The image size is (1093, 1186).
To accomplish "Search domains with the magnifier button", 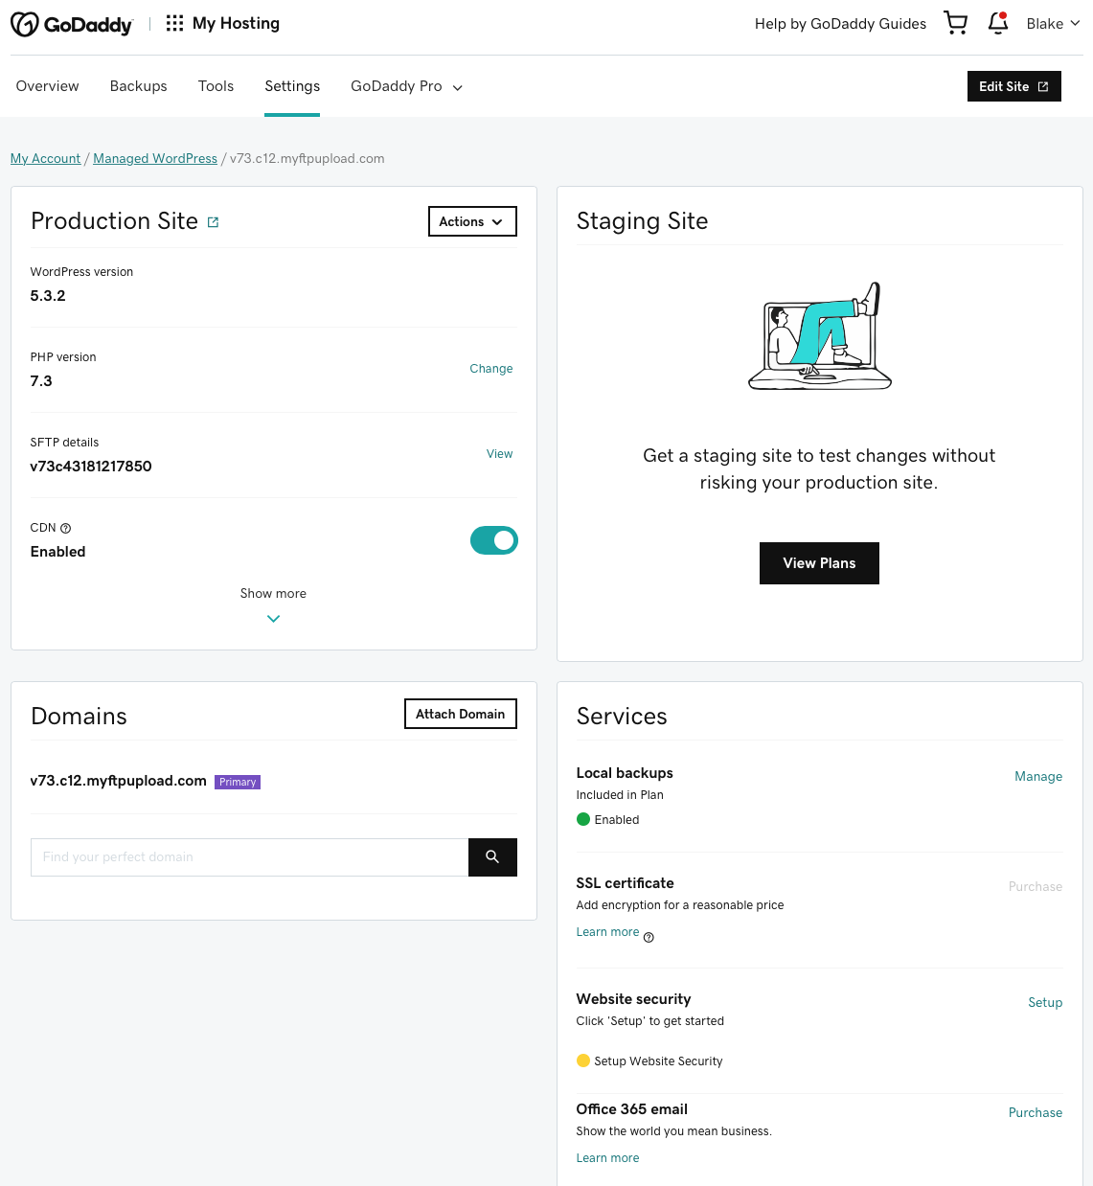I will [492, 857].
